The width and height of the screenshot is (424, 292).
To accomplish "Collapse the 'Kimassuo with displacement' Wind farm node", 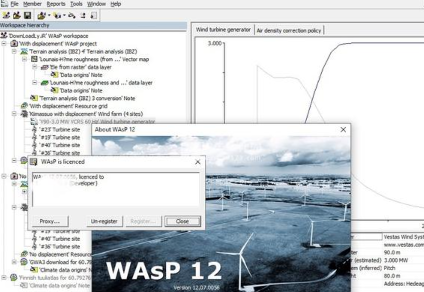I will click(14, 114).
